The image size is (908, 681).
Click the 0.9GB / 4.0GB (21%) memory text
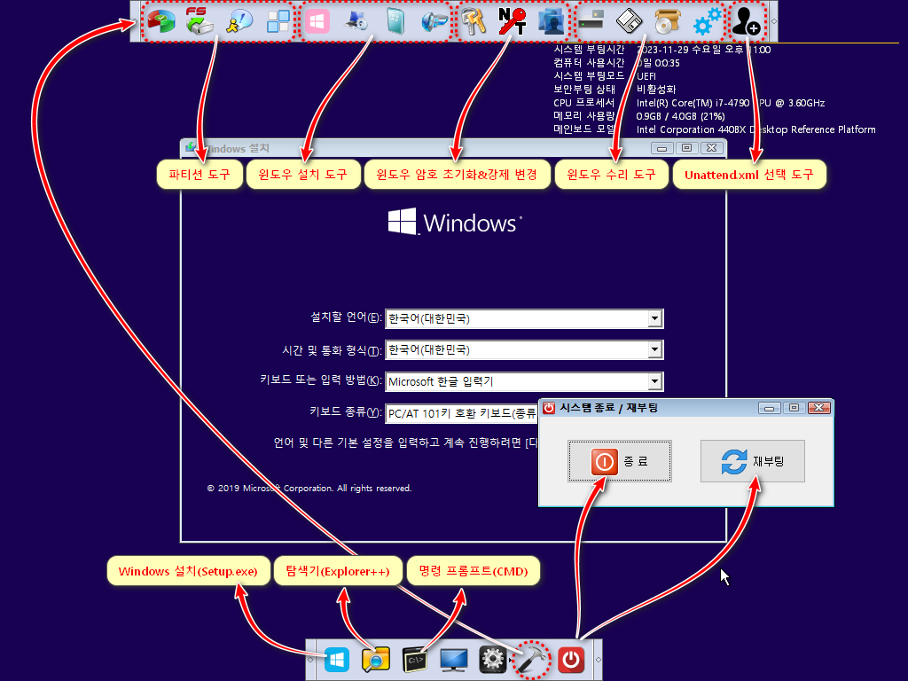(680, 116)
